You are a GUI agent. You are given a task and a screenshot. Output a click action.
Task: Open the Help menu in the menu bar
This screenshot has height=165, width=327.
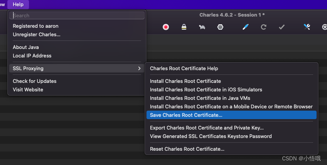[x=18, y=4]
